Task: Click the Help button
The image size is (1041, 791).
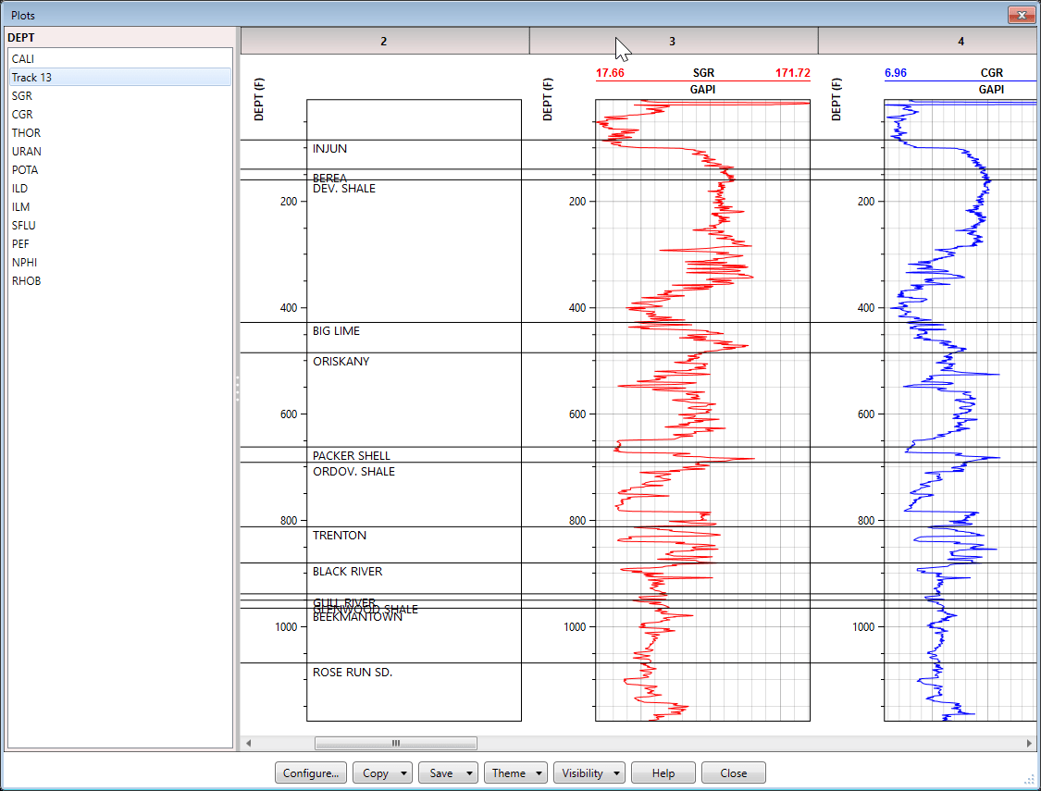Action: [x=663, y=773]
